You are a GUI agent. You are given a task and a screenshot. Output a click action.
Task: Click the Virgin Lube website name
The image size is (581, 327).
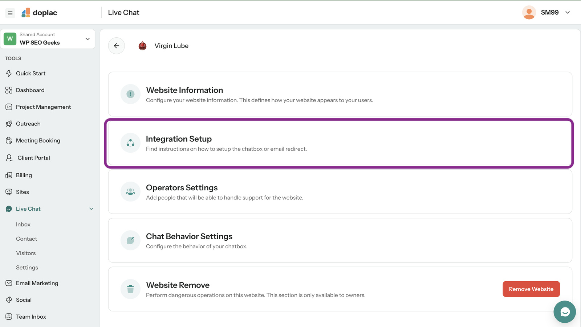pos(171,46)
